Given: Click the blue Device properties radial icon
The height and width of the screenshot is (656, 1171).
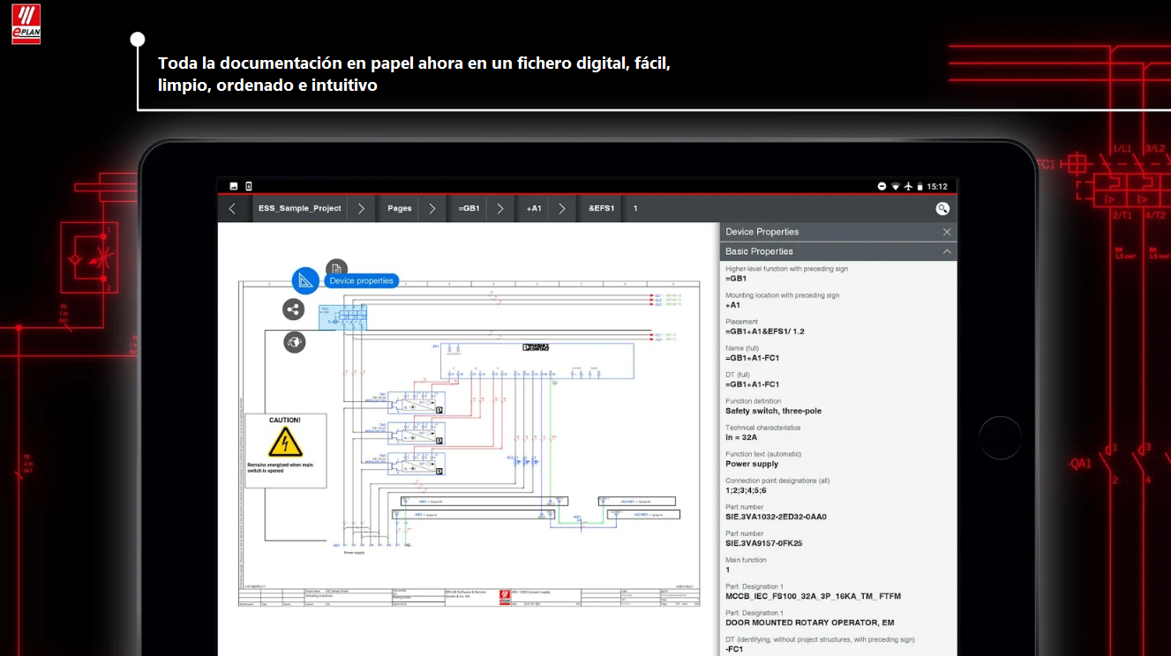Looking at the screenshot, I should point(305,280).
